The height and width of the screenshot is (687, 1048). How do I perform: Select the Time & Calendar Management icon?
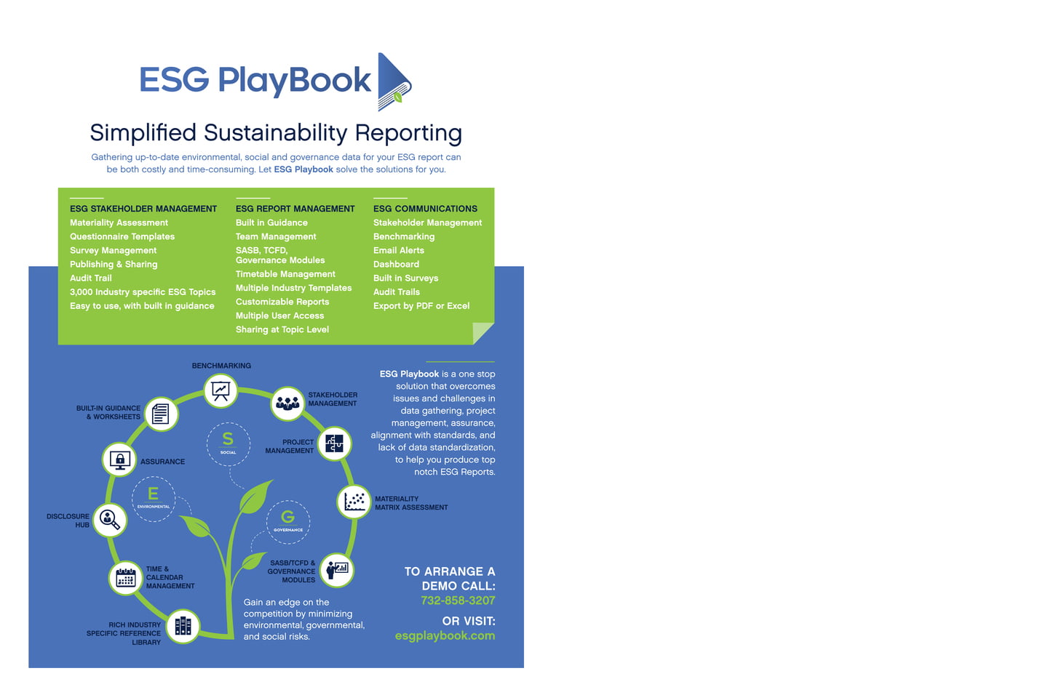pos(126,578)
